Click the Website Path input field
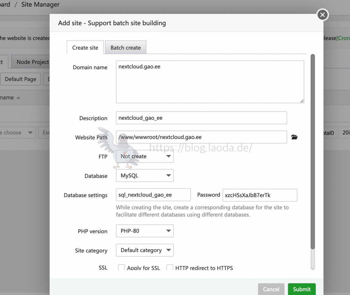The image size is (350, 295). (201, 137)
